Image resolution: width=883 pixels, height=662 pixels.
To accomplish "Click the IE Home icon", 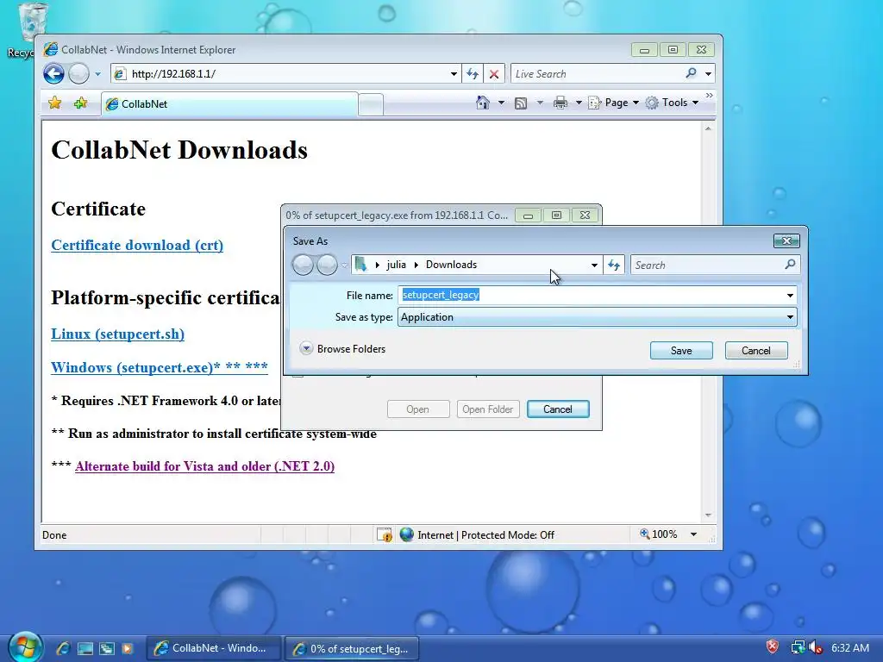I will point(483,103).
